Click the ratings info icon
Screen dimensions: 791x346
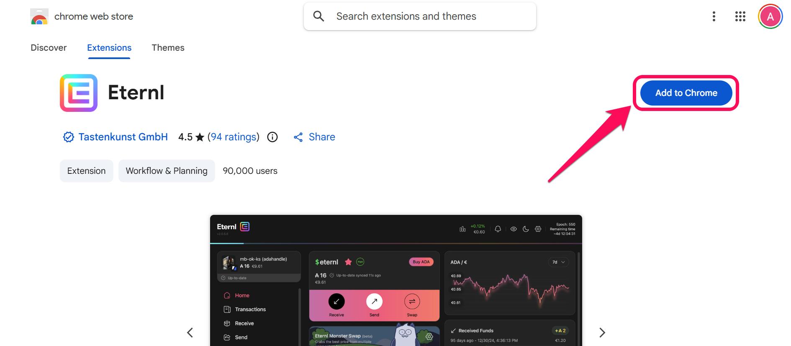[x=272, y=137]
